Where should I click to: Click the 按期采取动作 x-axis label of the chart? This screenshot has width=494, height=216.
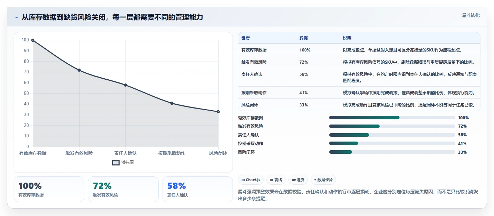pos(172,153)
